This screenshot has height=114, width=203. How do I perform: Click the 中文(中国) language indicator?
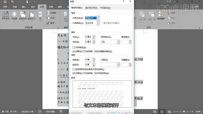(x=50, y=111)
